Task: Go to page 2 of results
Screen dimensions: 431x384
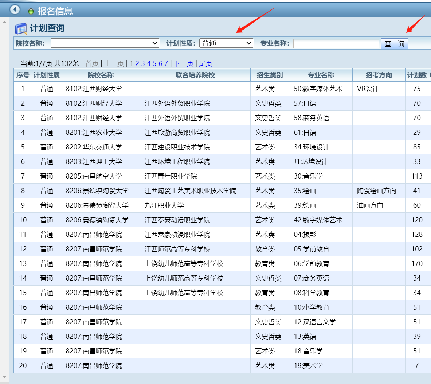Action: coord(137,64)
